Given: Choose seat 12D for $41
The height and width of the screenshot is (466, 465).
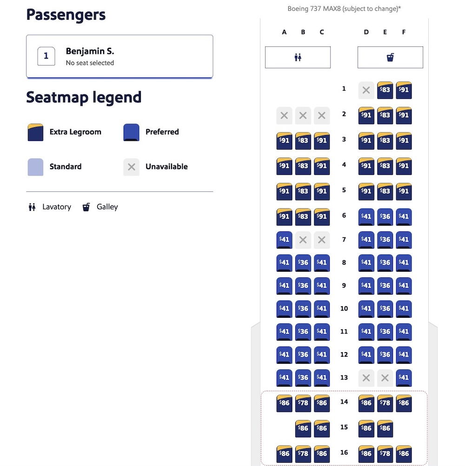Looking at the screenshot, I should click(x=366, y=354).
